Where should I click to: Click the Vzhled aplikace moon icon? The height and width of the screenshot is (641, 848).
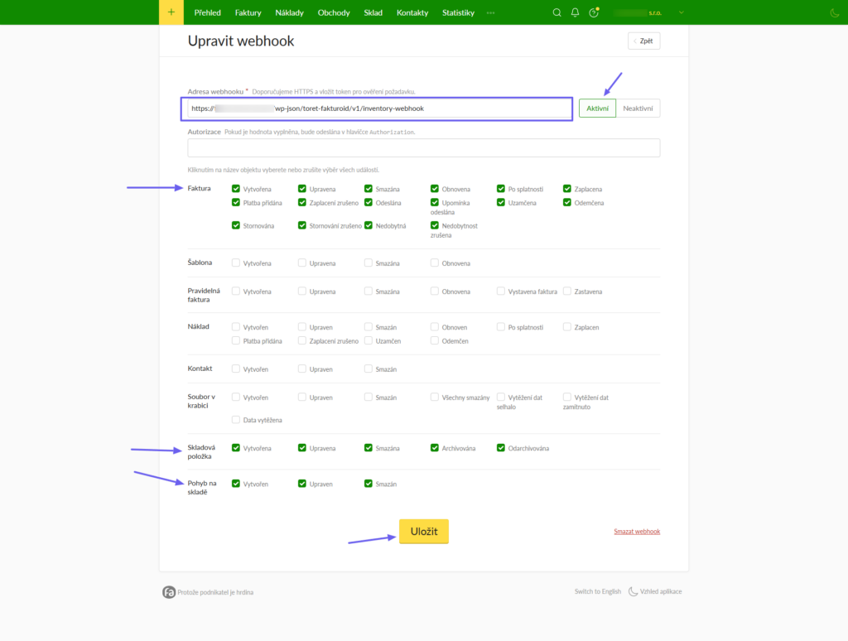(633, 591)
